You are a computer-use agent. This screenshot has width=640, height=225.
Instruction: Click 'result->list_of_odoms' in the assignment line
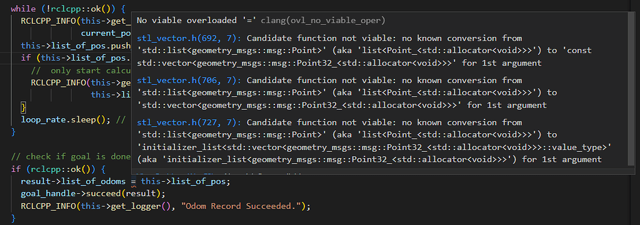[x=73, y=181]
